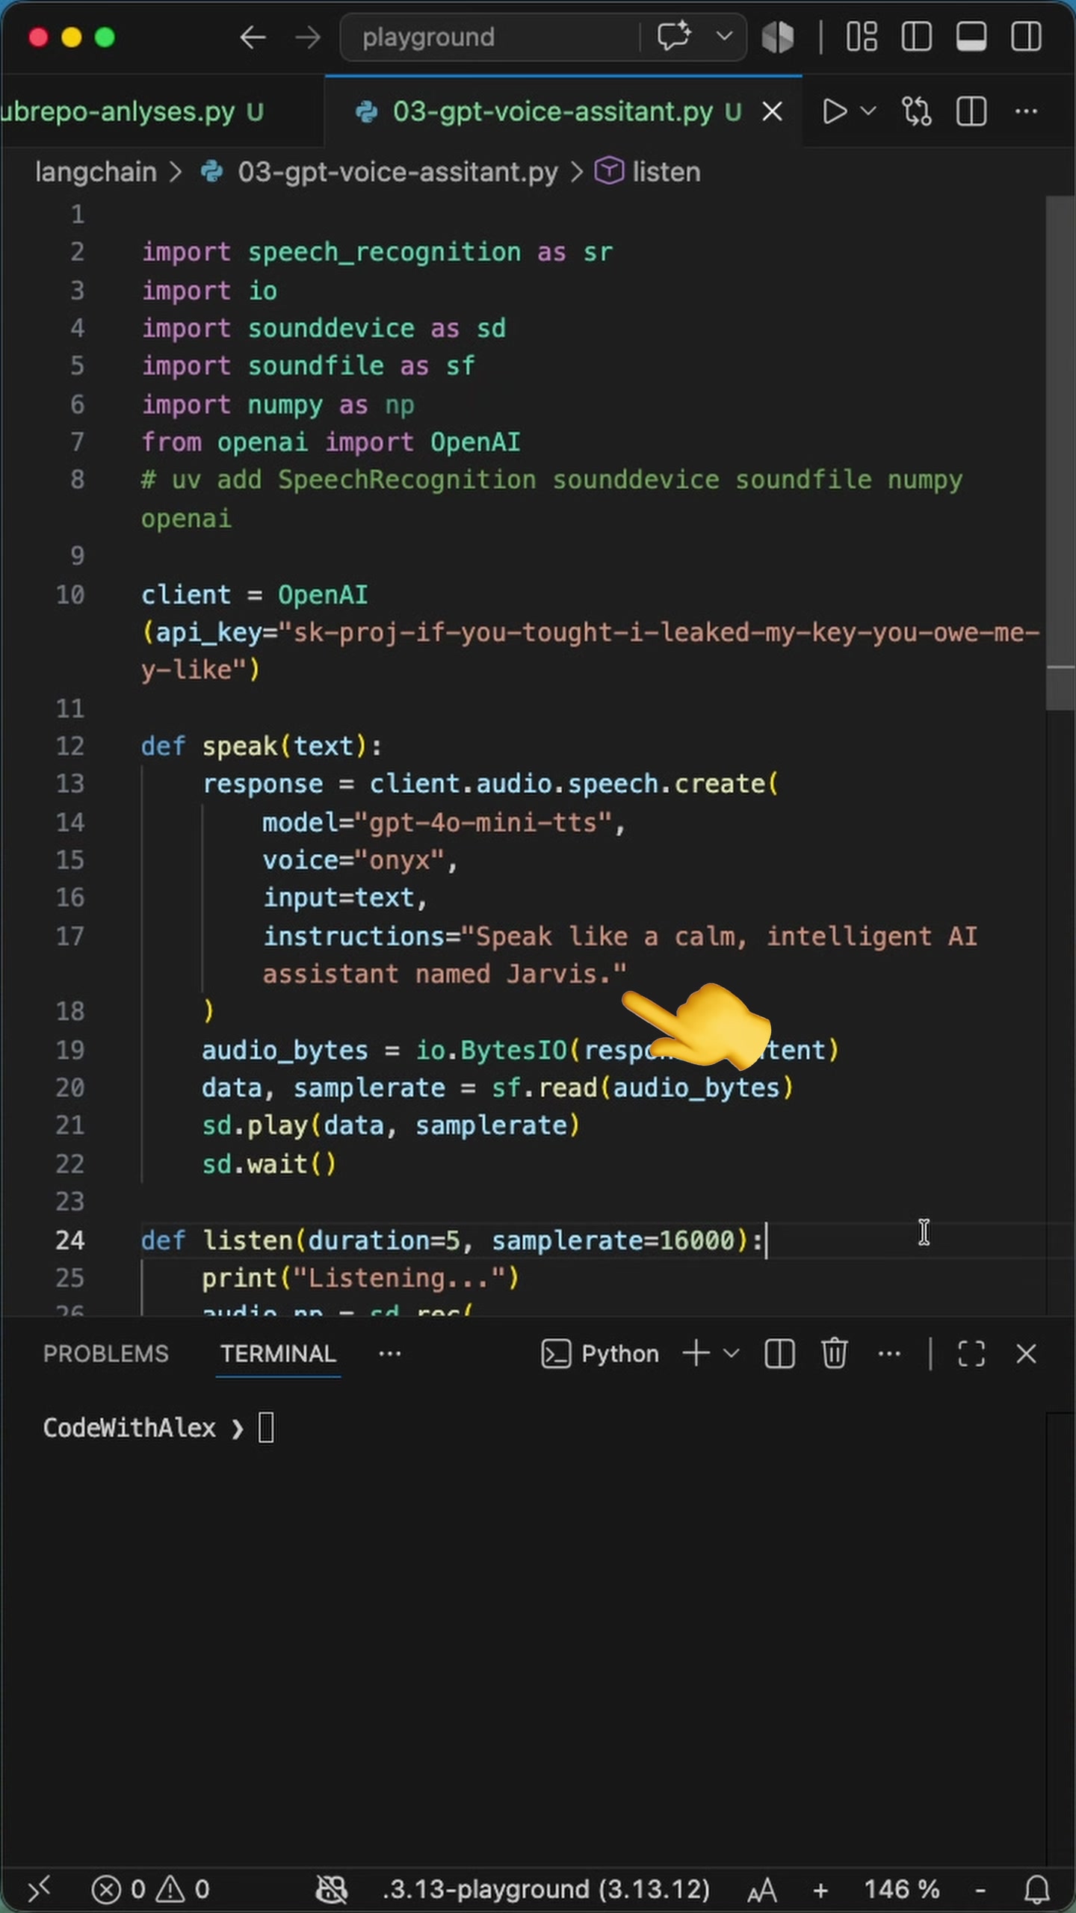This screenshot has width=1076, height=1913.
Task: Click the playground command center search field
Action: [x=489, y=37]
